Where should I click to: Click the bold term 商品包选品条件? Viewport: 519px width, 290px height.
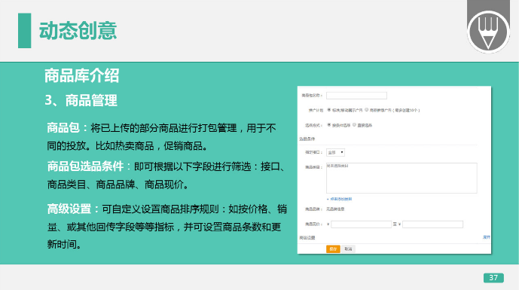pos(85,166)
